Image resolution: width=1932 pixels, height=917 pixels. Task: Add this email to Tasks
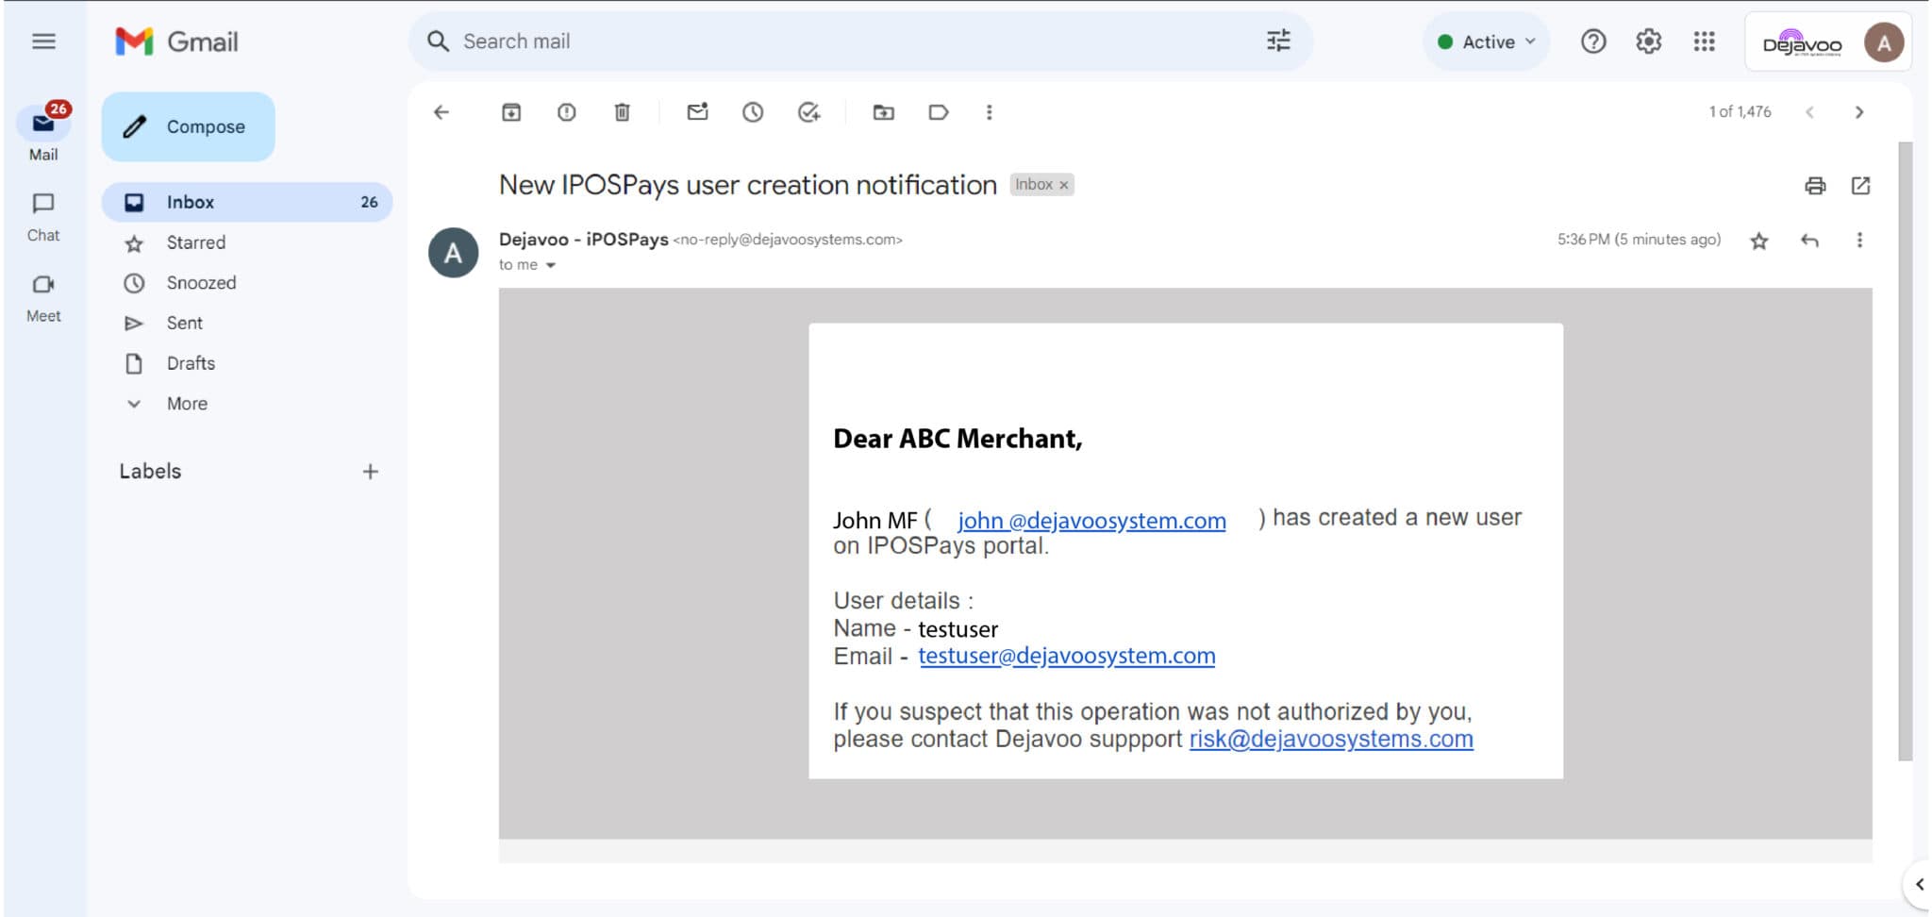click(808, 112)
